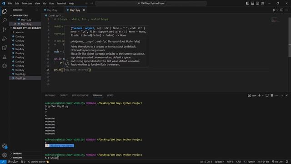Open editor More Actions ellipsis

(x=287, y=10)
